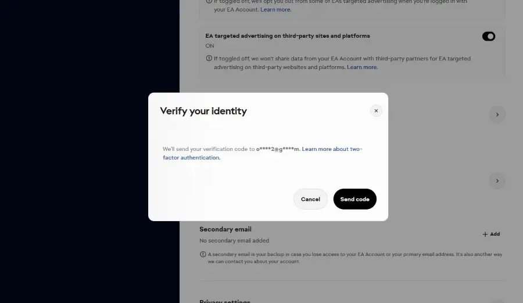Screen dimensions: 523x303
Task: Open Learn more link after 'your EA Account'
Action: pyautogui.click(x=275, y=9)
